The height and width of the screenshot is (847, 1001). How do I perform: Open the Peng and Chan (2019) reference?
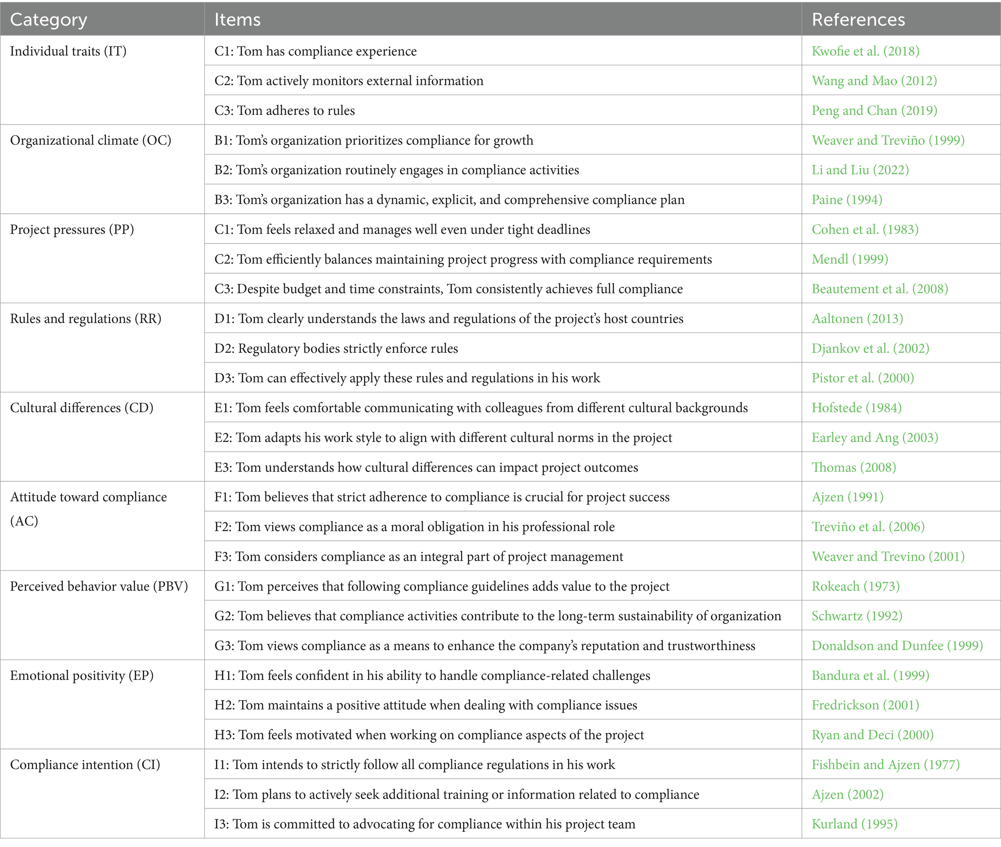pos(874,110)
